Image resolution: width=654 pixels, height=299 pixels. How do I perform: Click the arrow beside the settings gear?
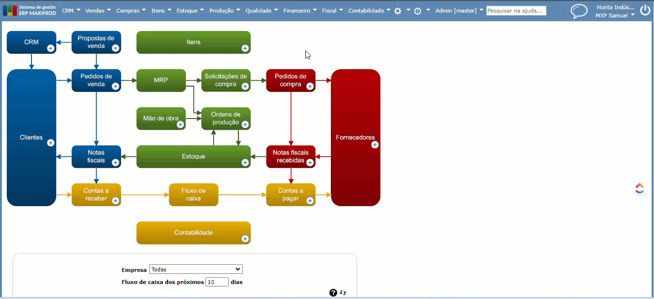408,10
